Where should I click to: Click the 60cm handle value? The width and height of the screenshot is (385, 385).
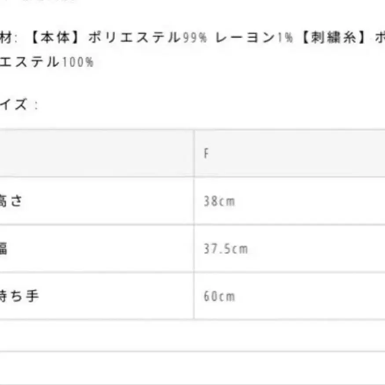[219, 296]
